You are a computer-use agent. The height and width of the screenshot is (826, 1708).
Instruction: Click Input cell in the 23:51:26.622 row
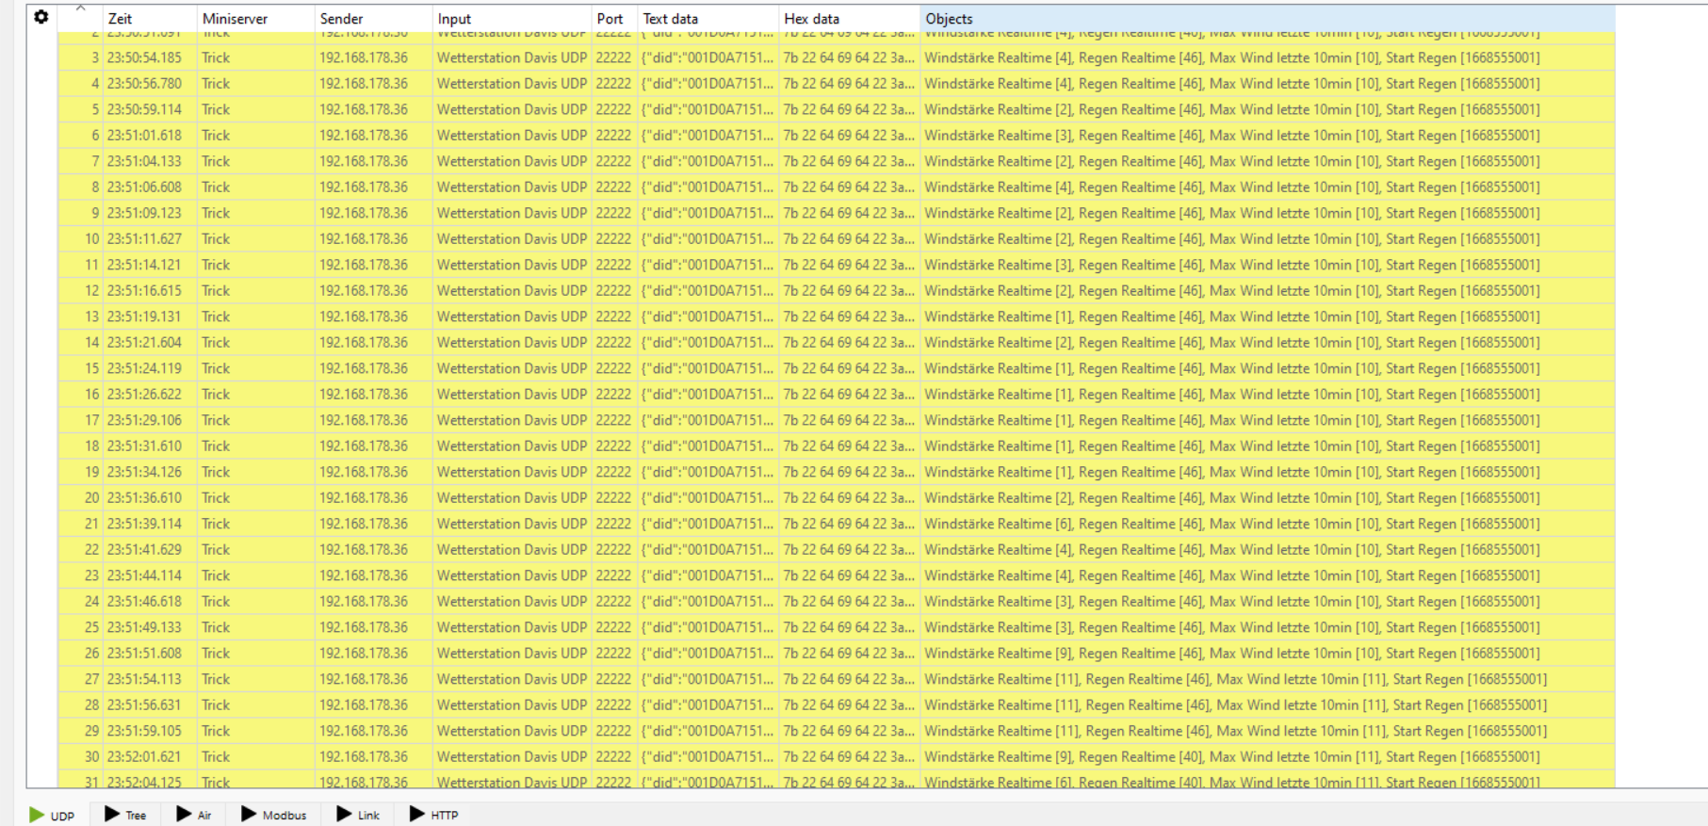pos(512,395)
